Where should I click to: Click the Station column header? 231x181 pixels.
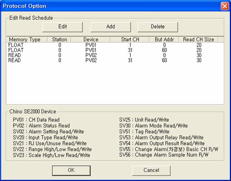(59, 40)
